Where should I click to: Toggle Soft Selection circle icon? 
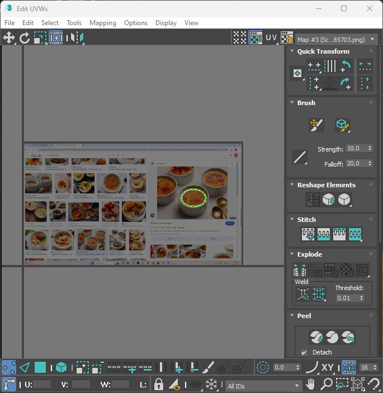click(x=263, y=367)
